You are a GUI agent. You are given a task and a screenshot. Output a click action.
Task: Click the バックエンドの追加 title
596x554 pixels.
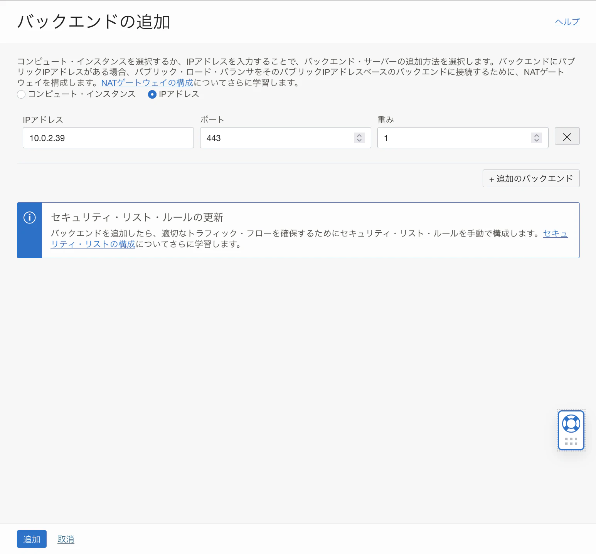[94, 22]
